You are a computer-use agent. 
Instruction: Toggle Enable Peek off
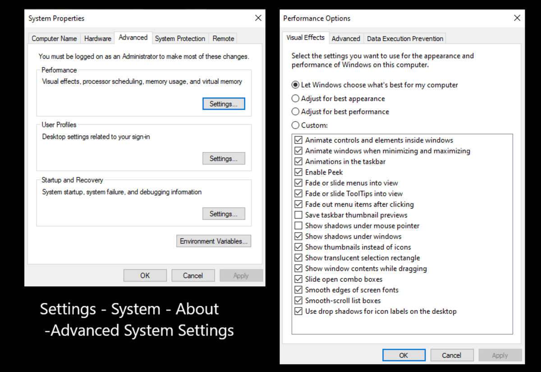(x=298, y=172)
